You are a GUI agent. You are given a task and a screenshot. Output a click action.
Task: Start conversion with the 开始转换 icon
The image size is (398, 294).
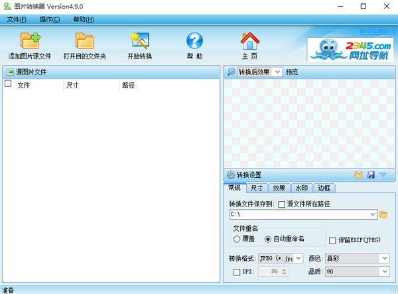click(139, 41)
